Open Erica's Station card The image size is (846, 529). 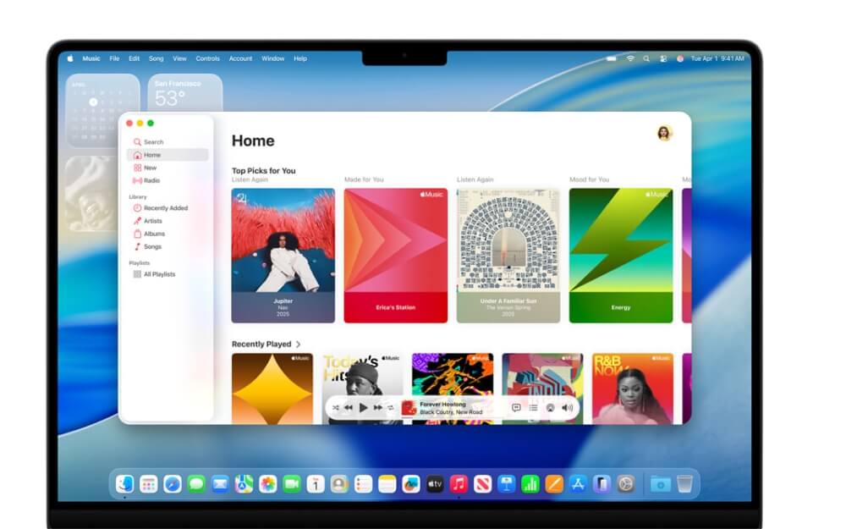pos(396,256)
